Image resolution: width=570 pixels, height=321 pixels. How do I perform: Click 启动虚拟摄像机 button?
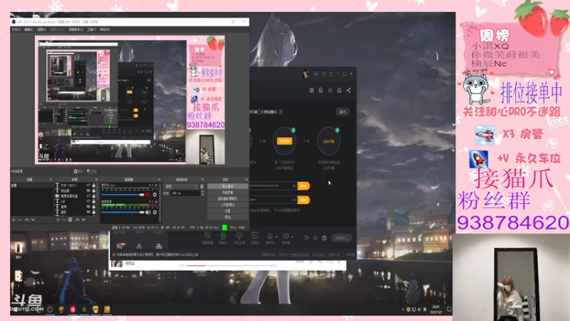tap(227, 198)
